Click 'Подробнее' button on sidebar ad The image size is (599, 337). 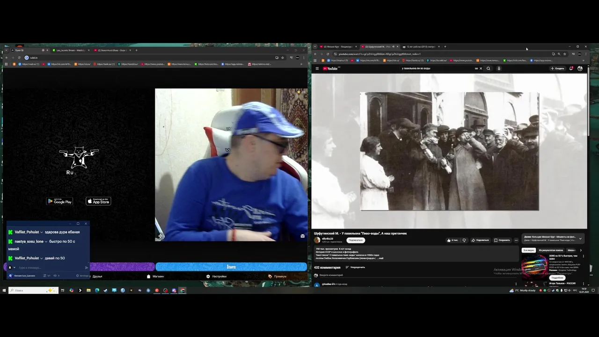pos(557,278)
